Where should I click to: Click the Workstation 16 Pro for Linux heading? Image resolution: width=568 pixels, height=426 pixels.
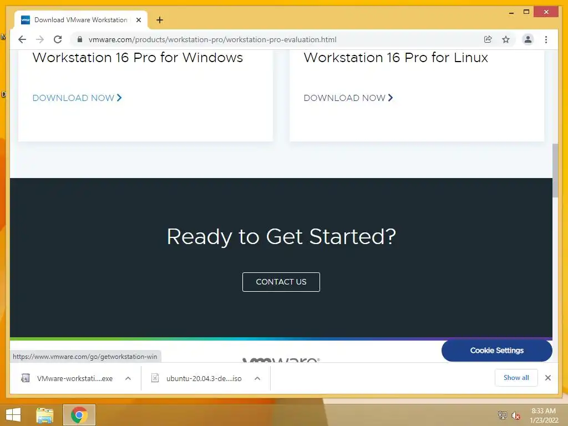(x=396, y=58)
